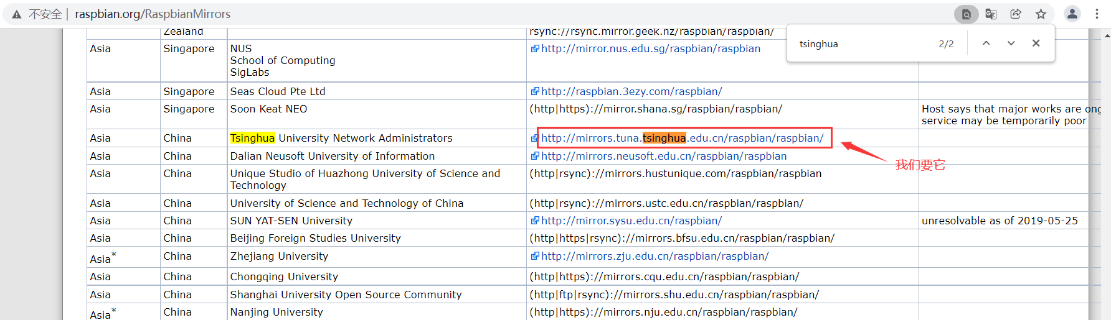The height and width of the screenshot is (320, 1111).
Task: Bookmark this page with the star icon
Action: [x=1041, y=14]
